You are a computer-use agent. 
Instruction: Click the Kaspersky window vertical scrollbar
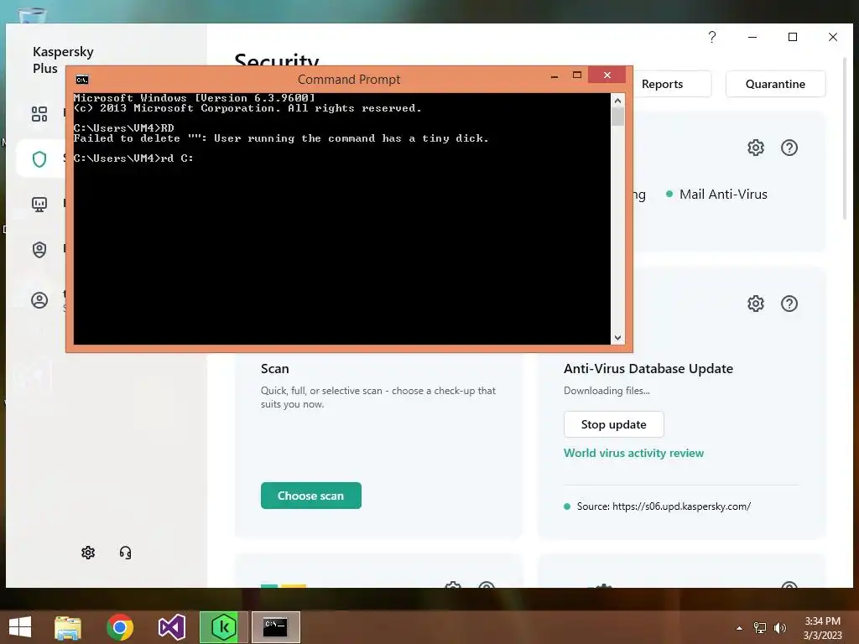[844, 137]
